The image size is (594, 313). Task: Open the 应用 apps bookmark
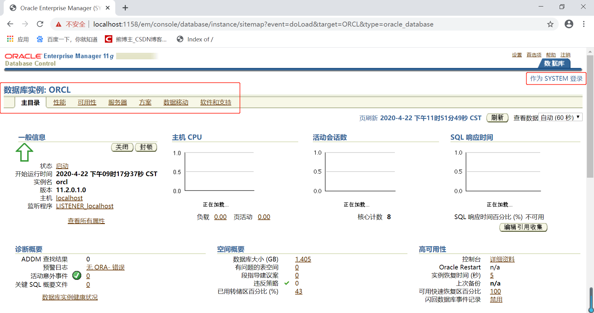pyautogui.click(x=18, y=39)
